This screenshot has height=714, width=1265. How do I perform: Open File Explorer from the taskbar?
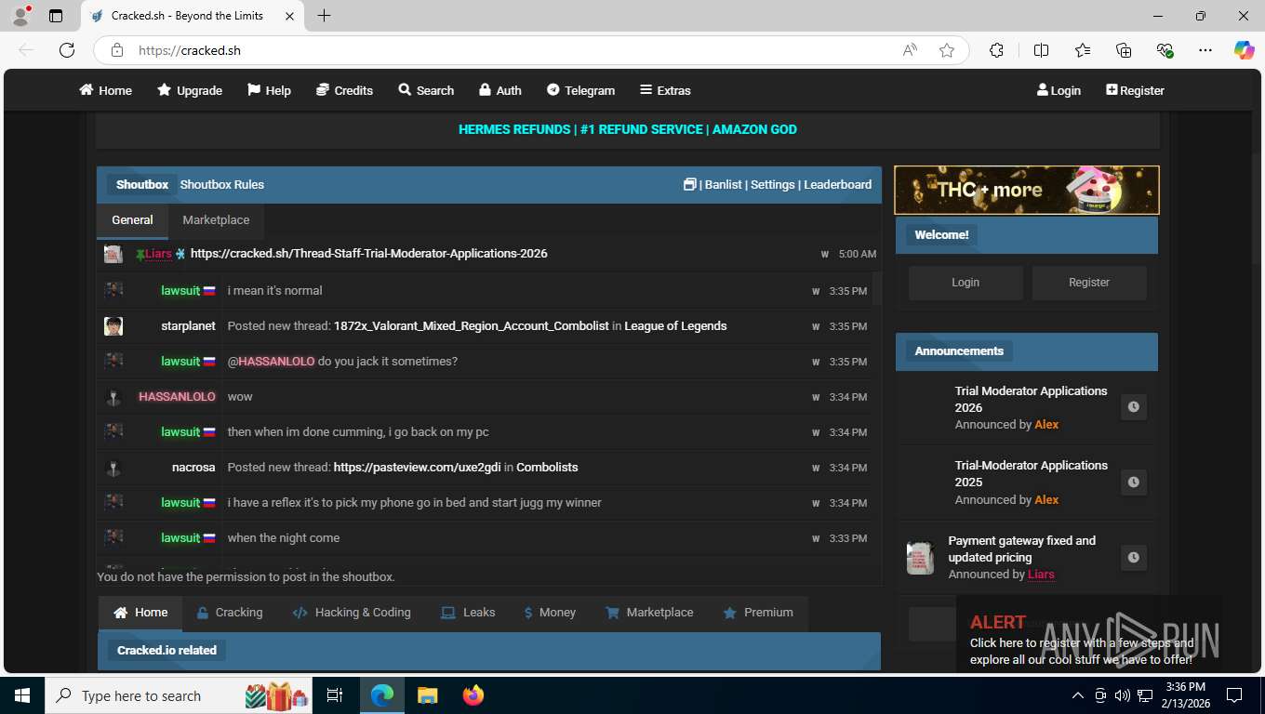pos(427,695)
